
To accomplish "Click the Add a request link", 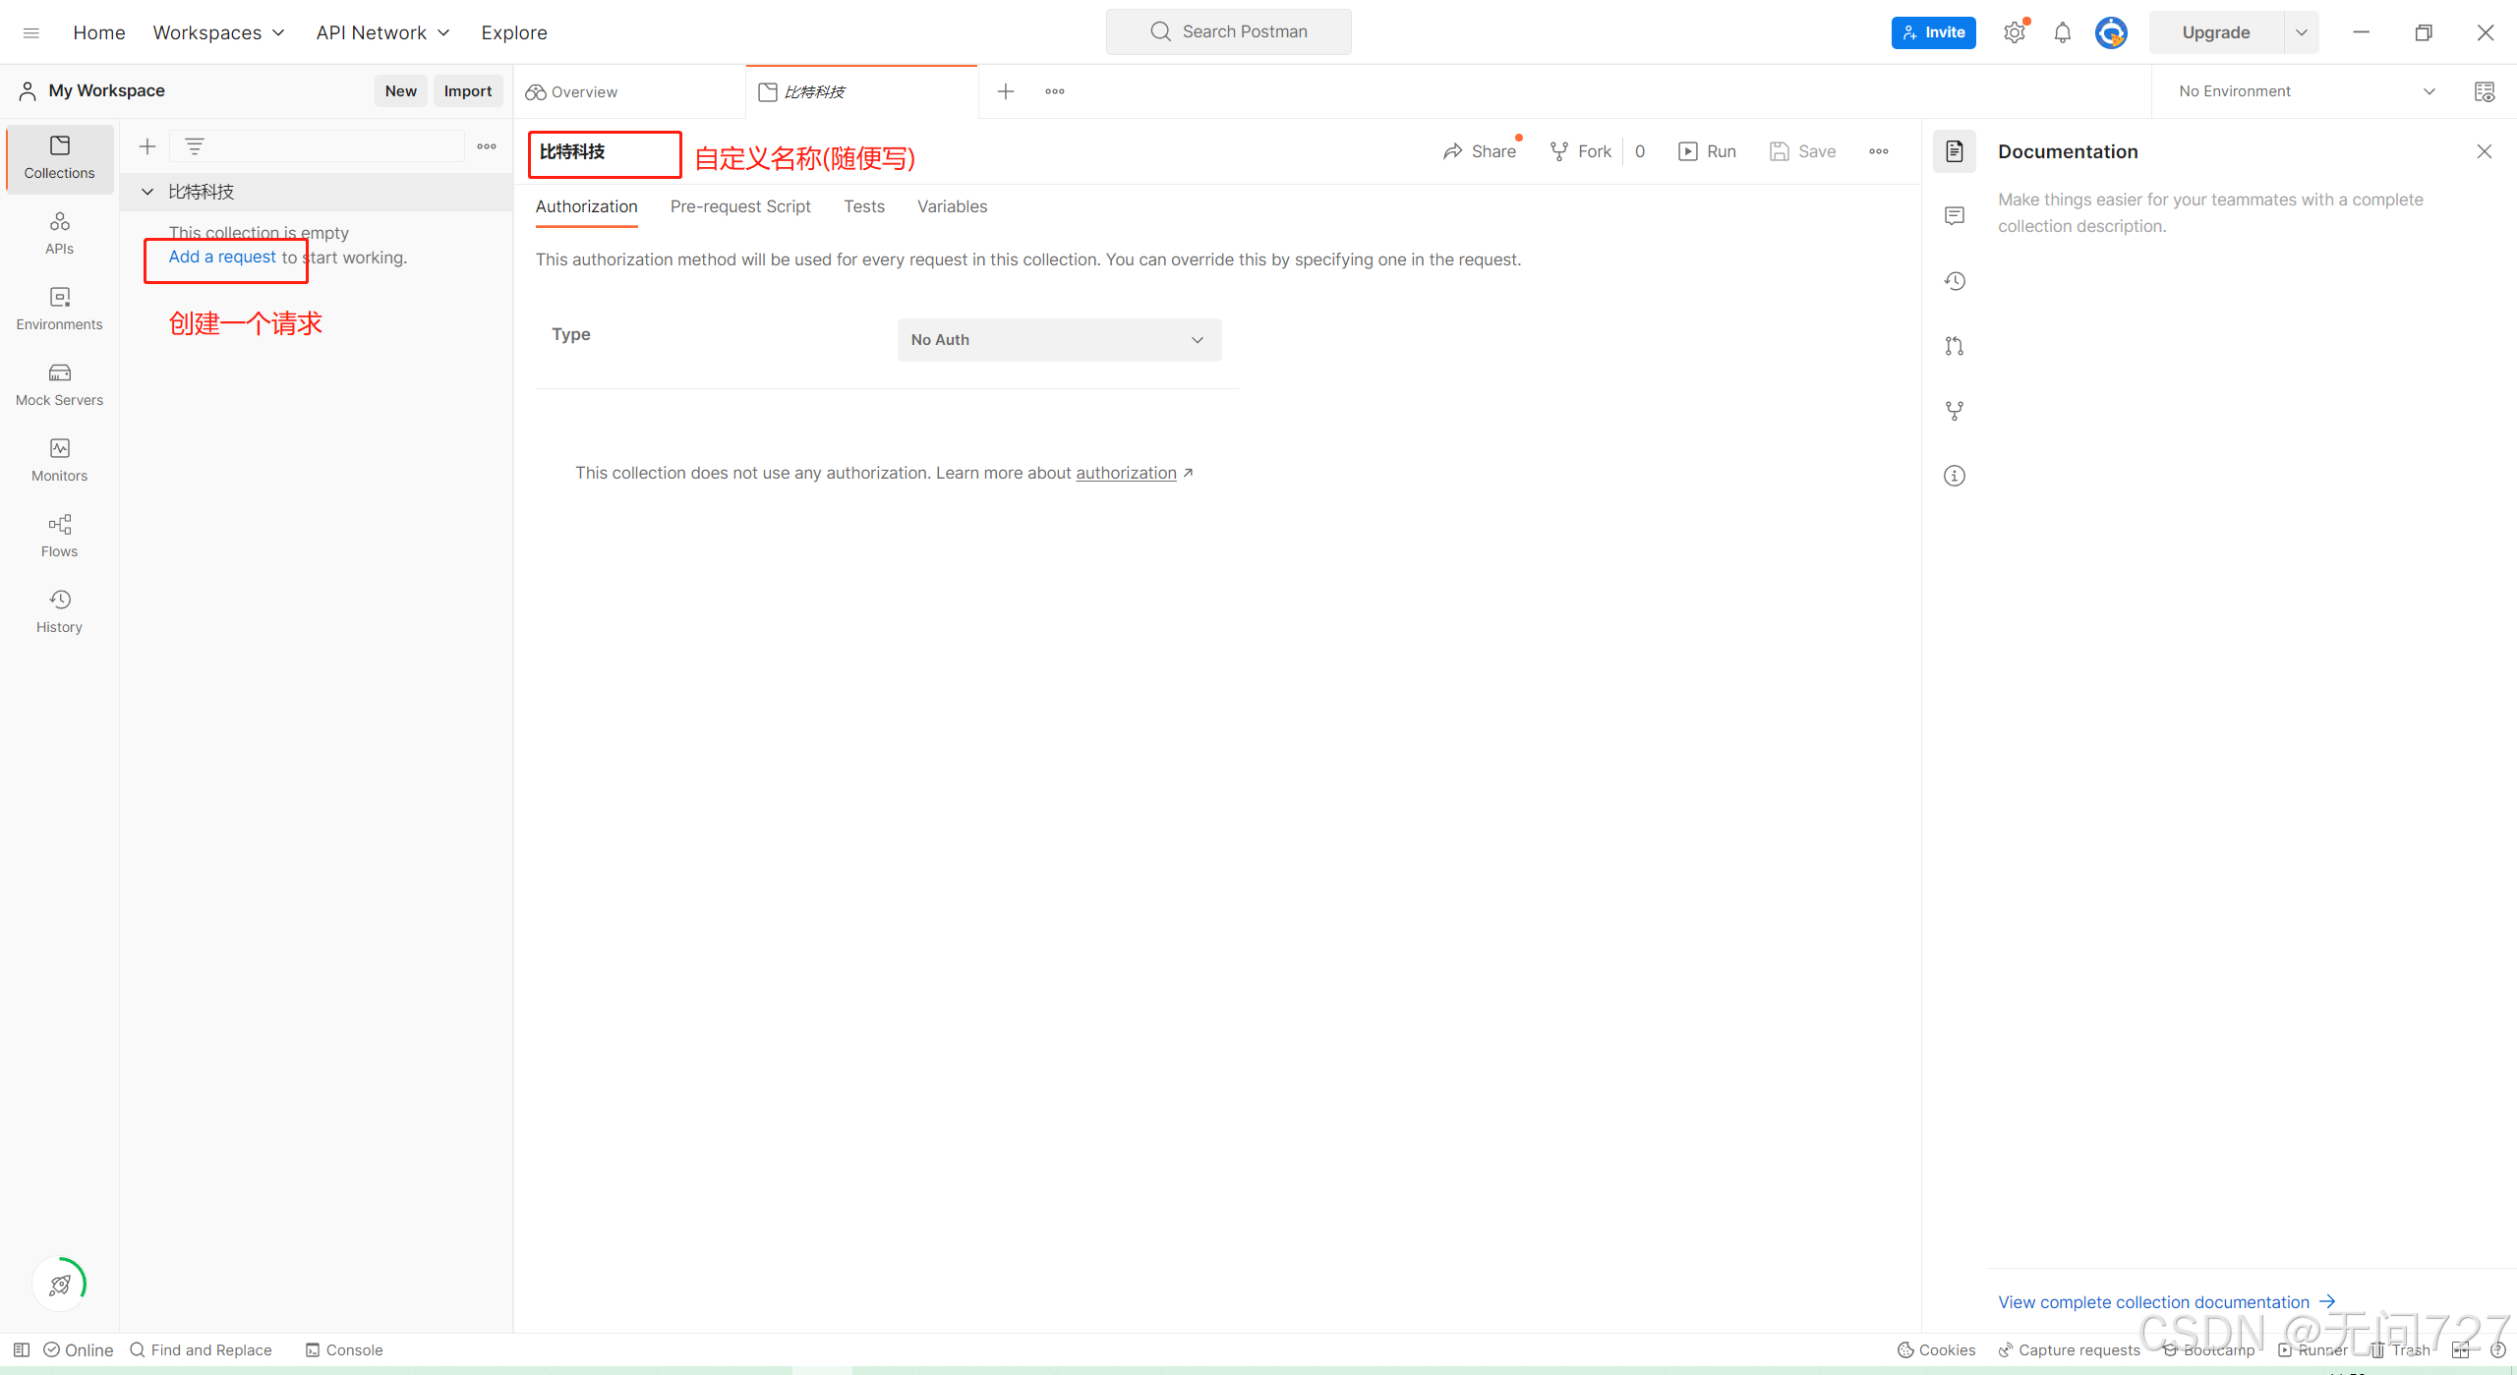I will point(222,257).
